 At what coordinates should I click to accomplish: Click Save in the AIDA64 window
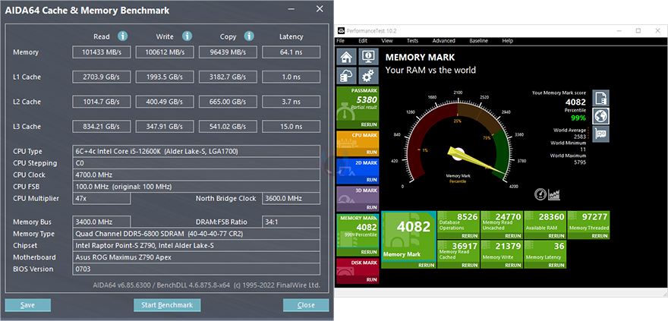click(x=27, y=305)
